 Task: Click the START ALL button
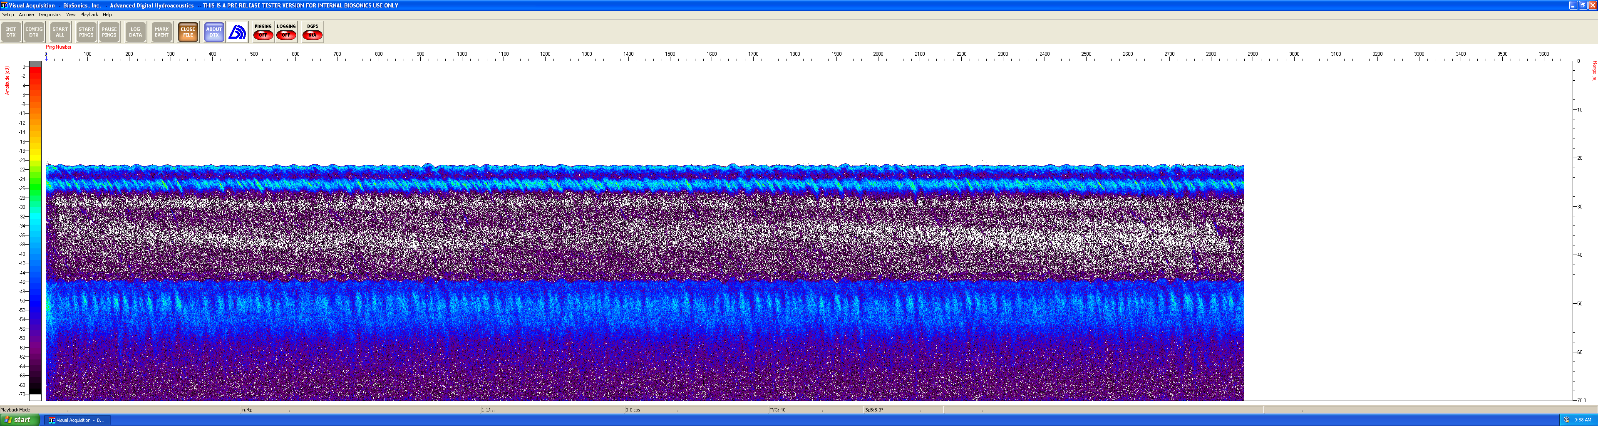click(x=60, y=32)
